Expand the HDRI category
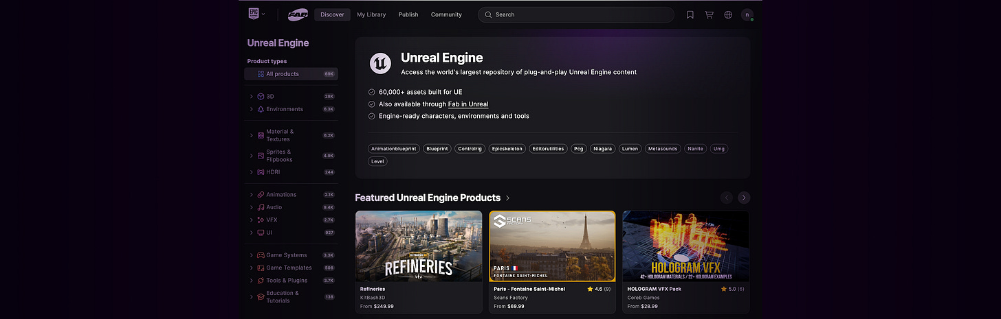The image size is (1001, 319). pos(252,172)
